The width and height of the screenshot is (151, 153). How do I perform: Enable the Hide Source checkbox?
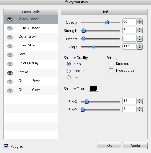pos(111,71)
